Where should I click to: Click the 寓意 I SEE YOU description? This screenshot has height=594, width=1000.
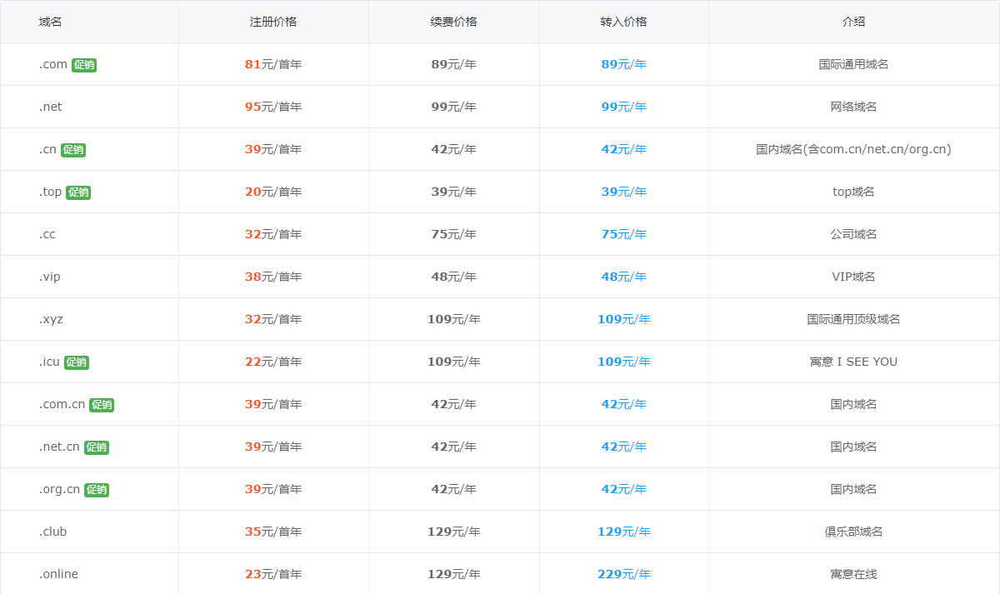coord(853,362)
